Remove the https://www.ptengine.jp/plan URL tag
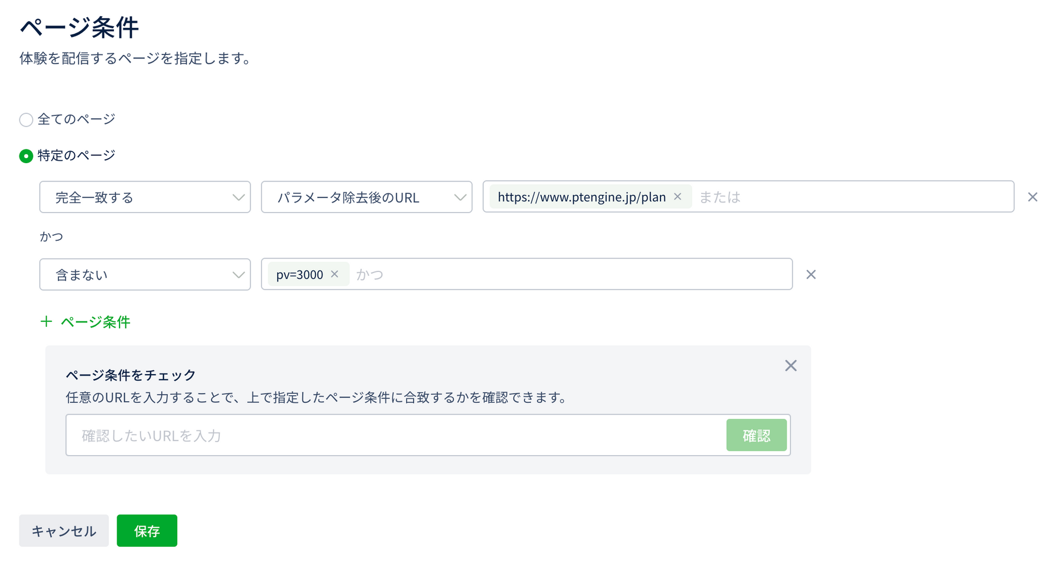 [677, 196]
